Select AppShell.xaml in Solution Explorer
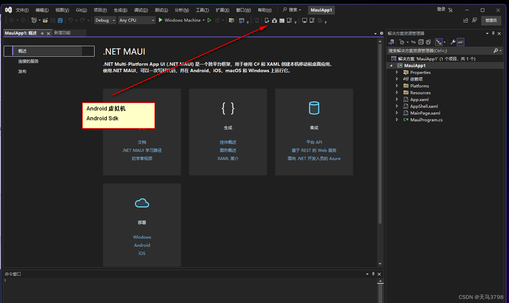Viewport: 509px width, 303px height. (424, 106)
